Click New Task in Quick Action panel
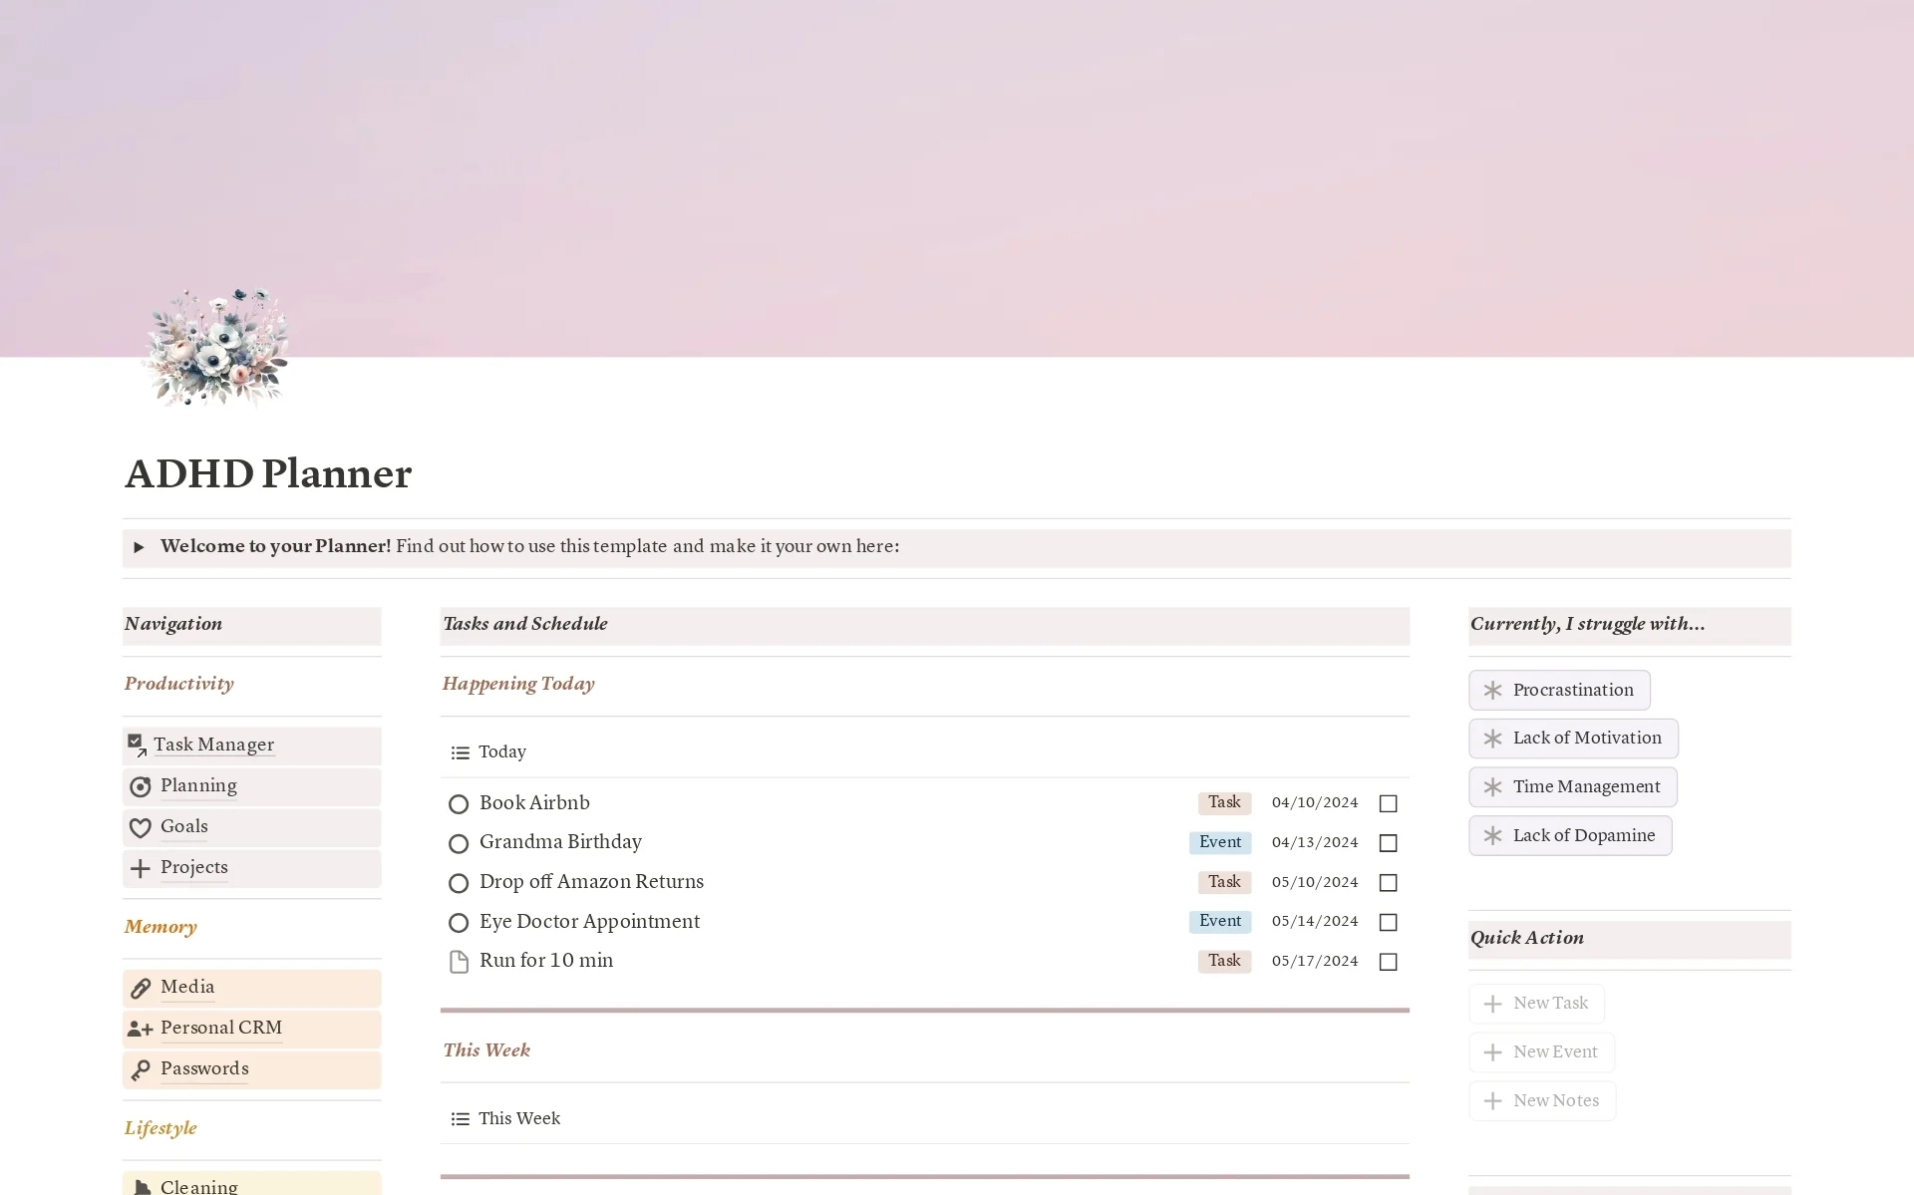 pyautogui.click(x=1537, y=1003)
